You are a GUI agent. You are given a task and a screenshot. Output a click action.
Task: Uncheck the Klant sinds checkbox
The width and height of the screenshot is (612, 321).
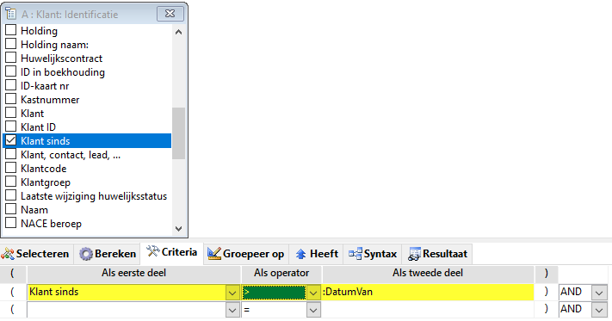(x=11, y=140)
